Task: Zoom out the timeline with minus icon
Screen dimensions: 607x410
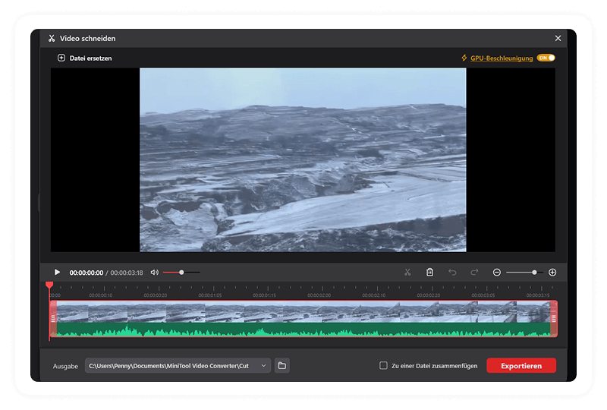Action: pos(497,273)
